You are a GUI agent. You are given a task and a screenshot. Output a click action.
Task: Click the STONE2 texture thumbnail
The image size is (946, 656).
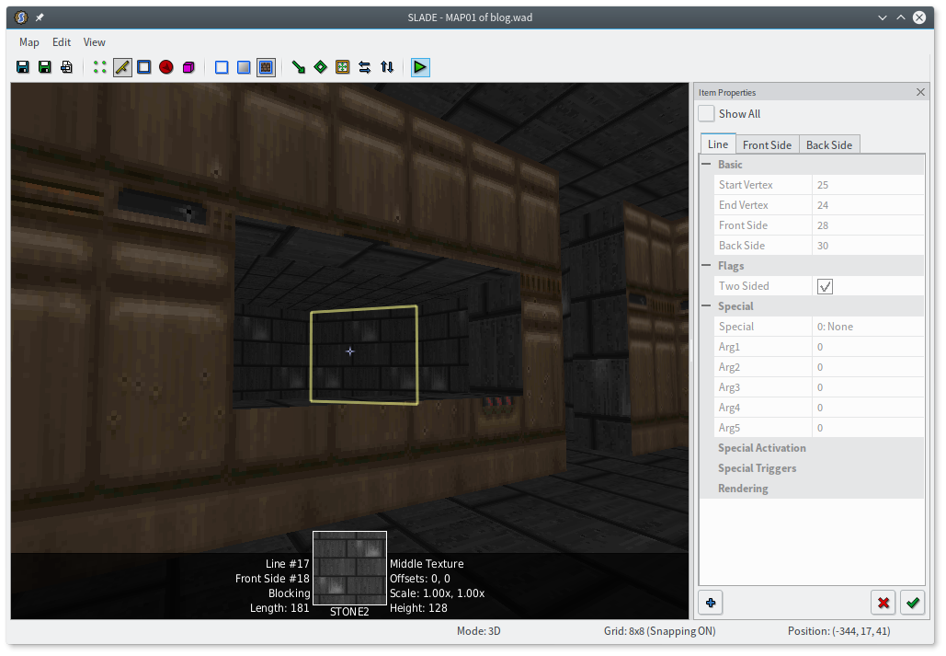(349, 568)
